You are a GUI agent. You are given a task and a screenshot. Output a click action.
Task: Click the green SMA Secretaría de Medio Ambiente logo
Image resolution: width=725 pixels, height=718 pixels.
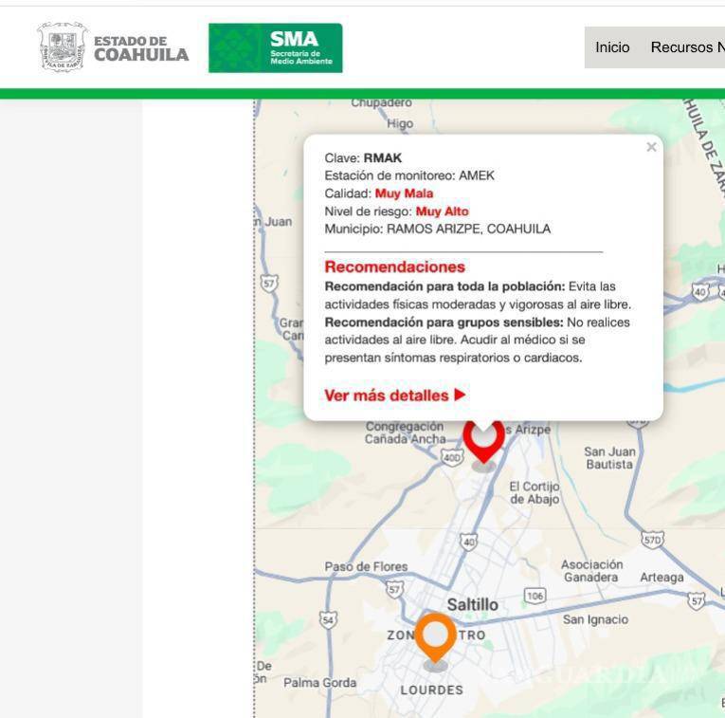275,47
